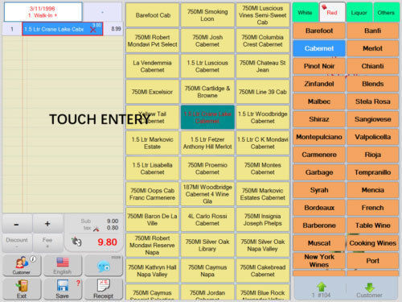Add 750Ml Silver Oak Library
This screenshot has width=402, height=302.
[x=207, y=245]
